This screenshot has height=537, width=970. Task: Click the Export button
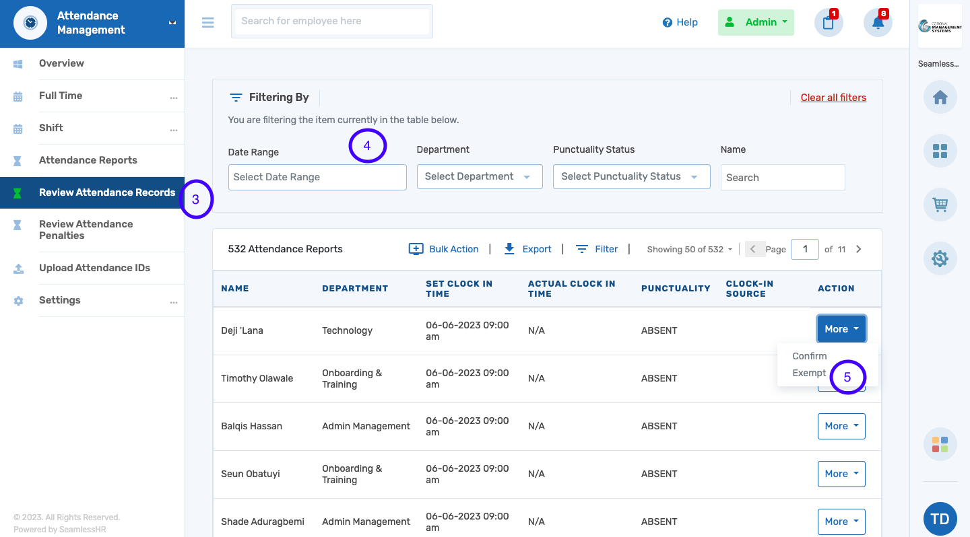(x=528, y=249)
